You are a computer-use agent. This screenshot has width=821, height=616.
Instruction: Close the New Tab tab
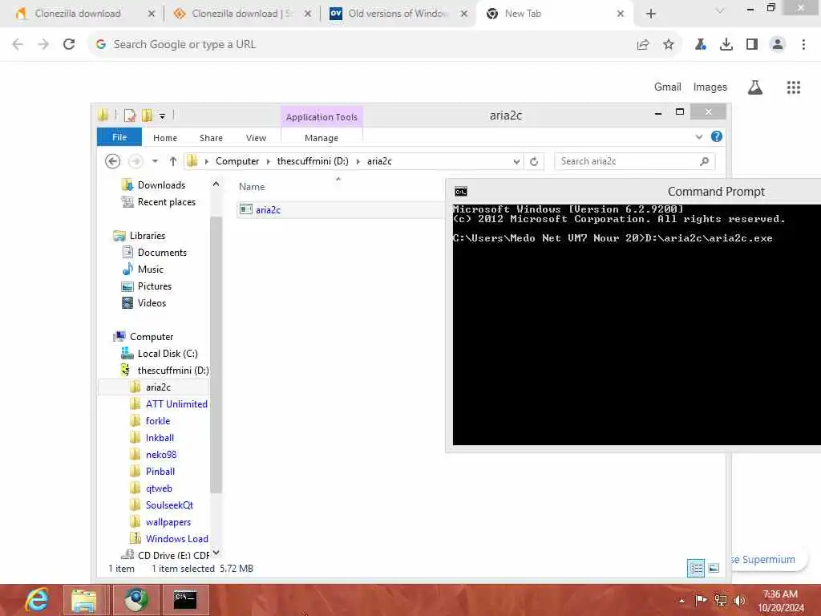pos(621,14)
